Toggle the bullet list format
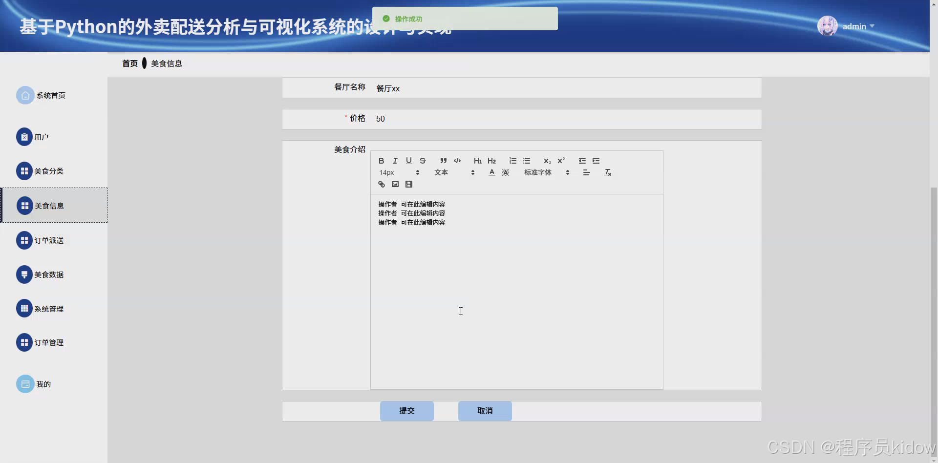938x463 pixels. click(x=527, y=161)
